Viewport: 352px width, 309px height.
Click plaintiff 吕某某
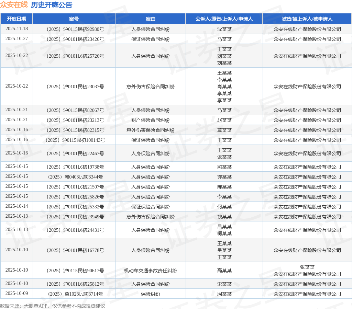click(x=224, y=227)
